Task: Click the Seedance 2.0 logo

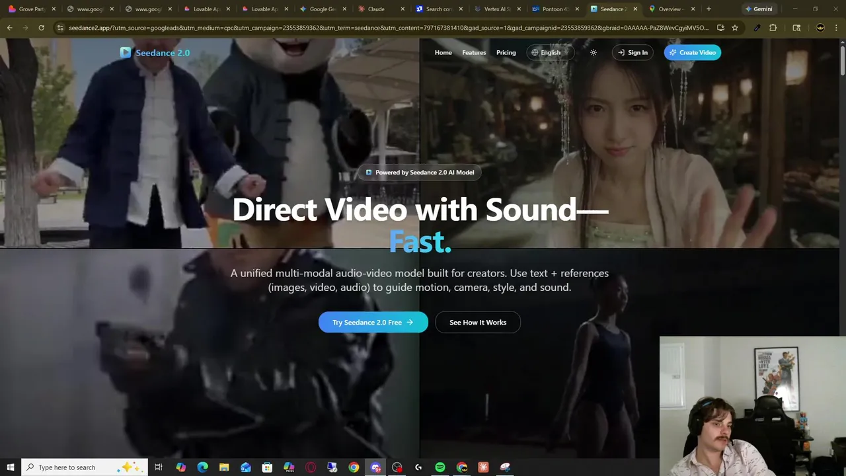Action: pos(155,53)
